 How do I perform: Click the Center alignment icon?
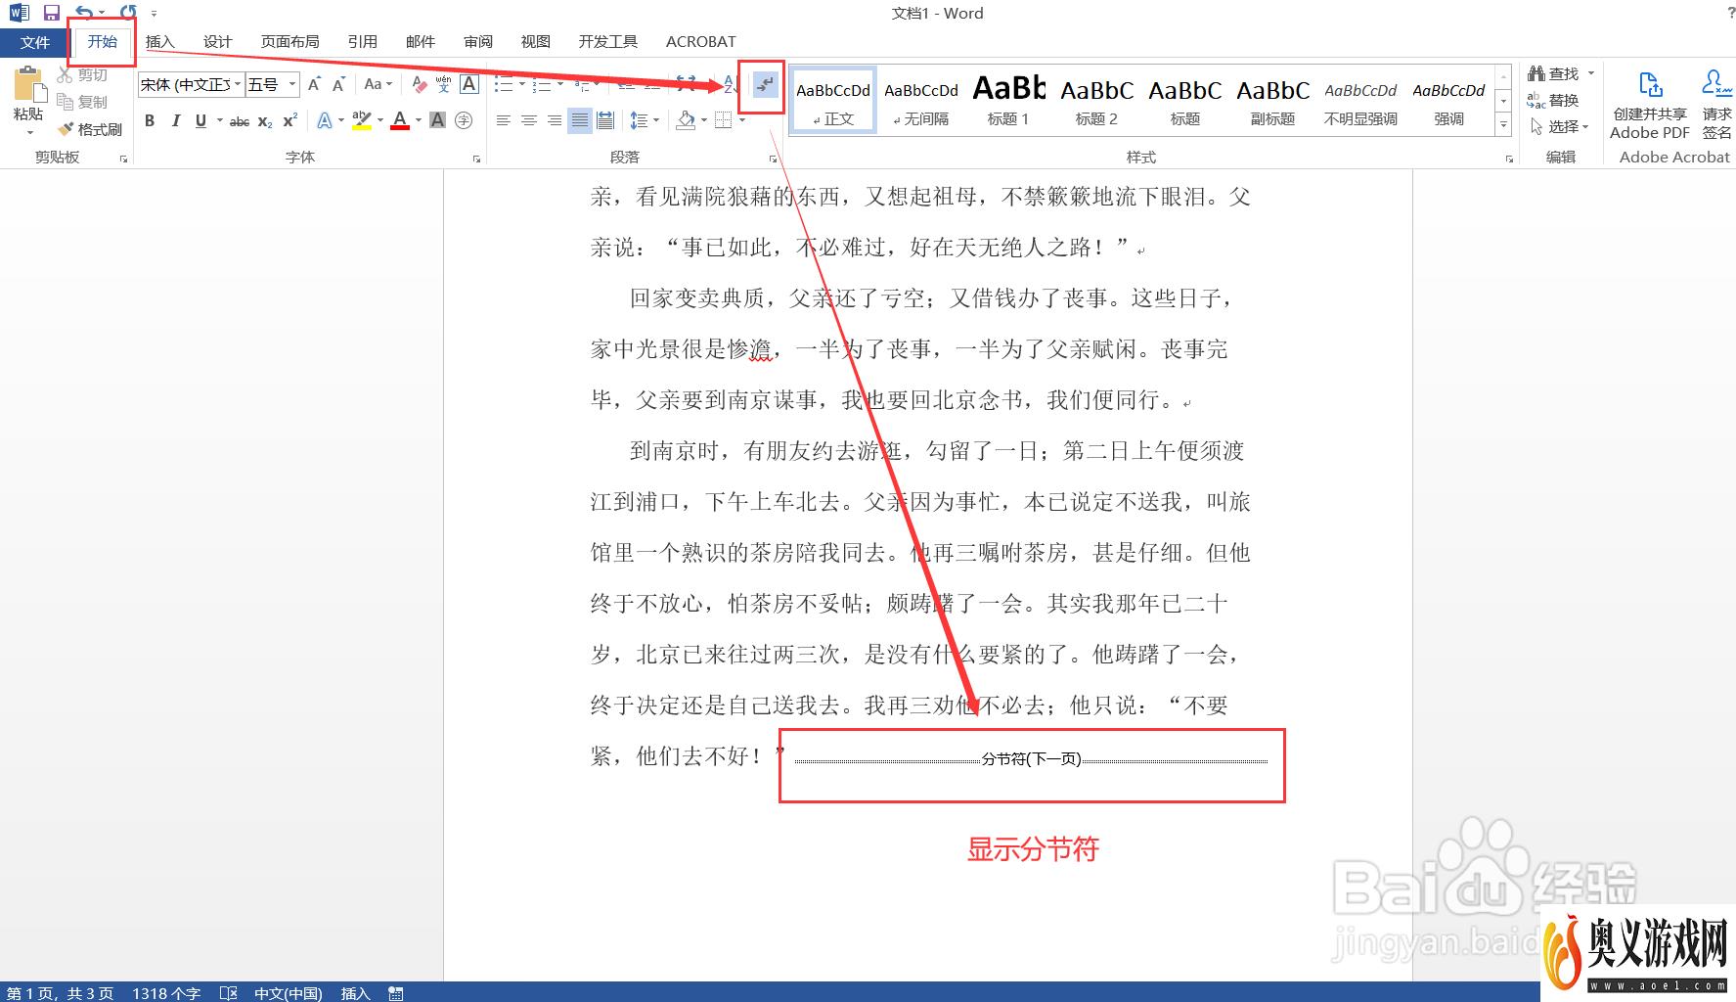[x=529, y=120]
